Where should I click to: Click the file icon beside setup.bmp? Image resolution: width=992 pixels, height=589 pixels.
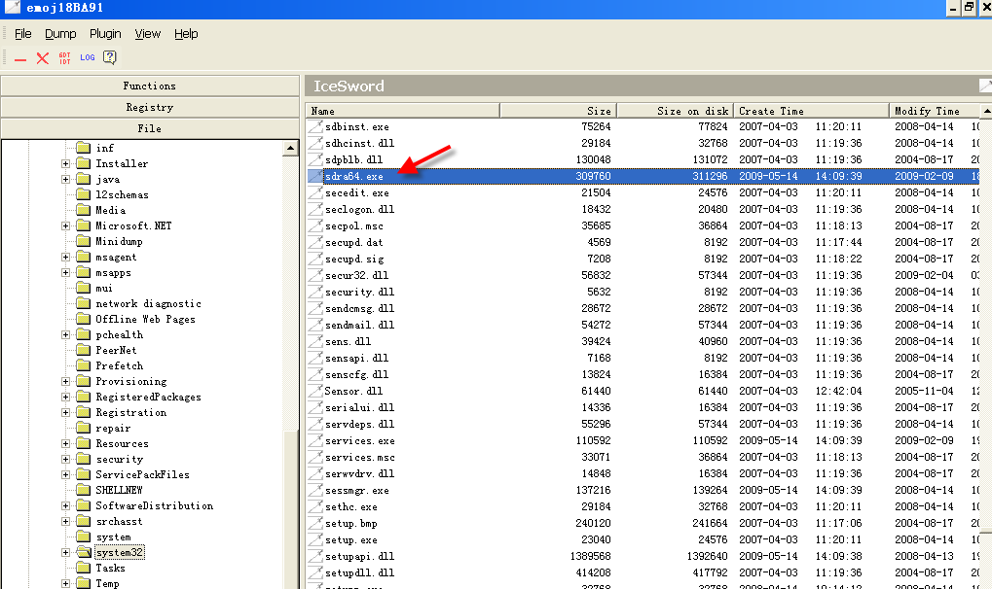(314, 523)
